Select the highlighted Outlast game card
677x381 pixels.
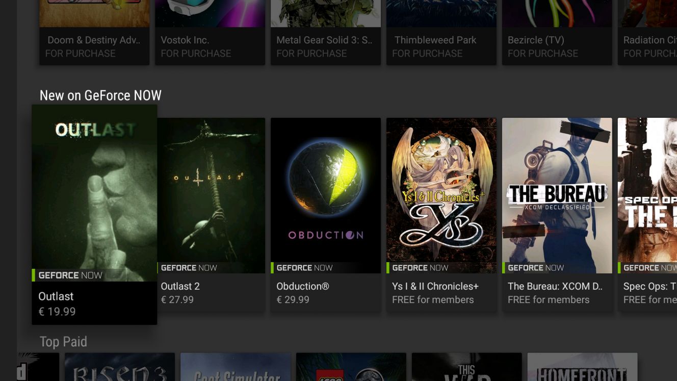pyautogui.click(x=94, y=215)
